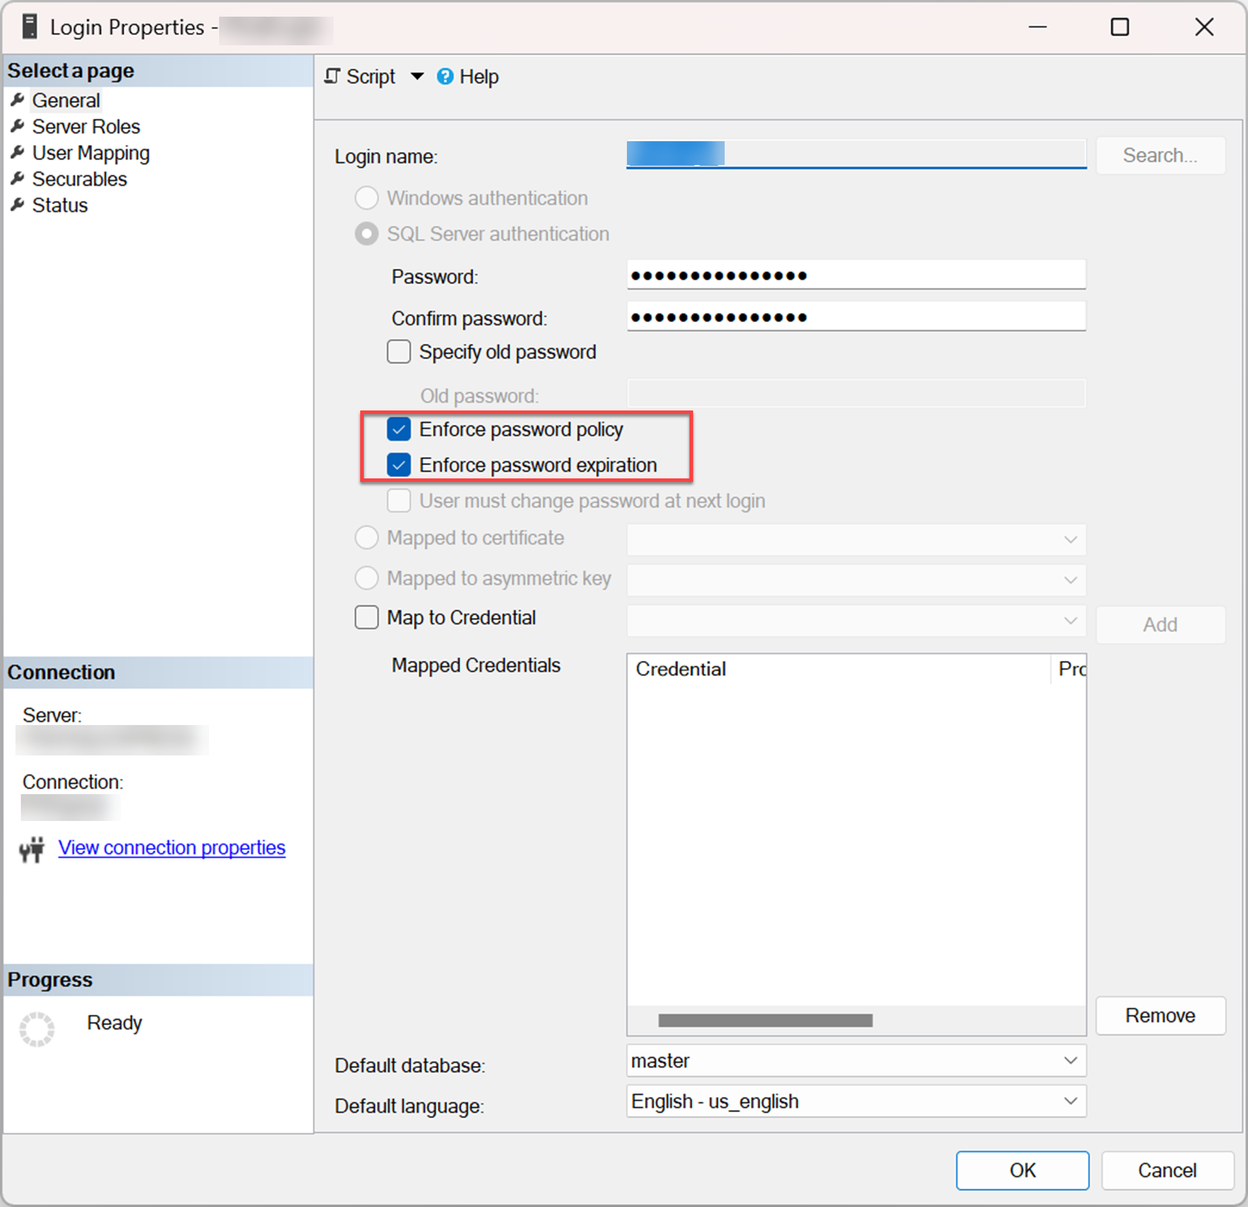Open the Default database dropdown showing master
1248x1207 pixels.
[x=1072, y=1060]
